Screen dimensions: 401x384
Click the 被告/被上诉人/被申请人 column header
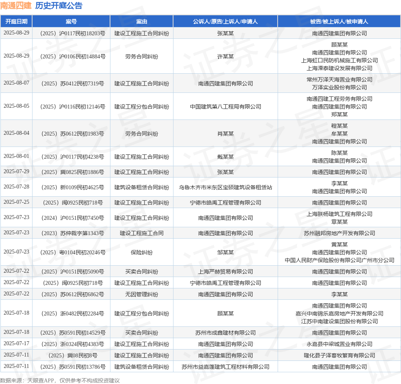click(339, 22)
